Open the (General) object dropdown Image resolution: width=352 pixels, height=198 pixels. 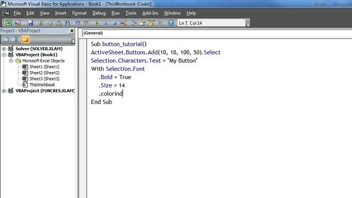(217, 33)
